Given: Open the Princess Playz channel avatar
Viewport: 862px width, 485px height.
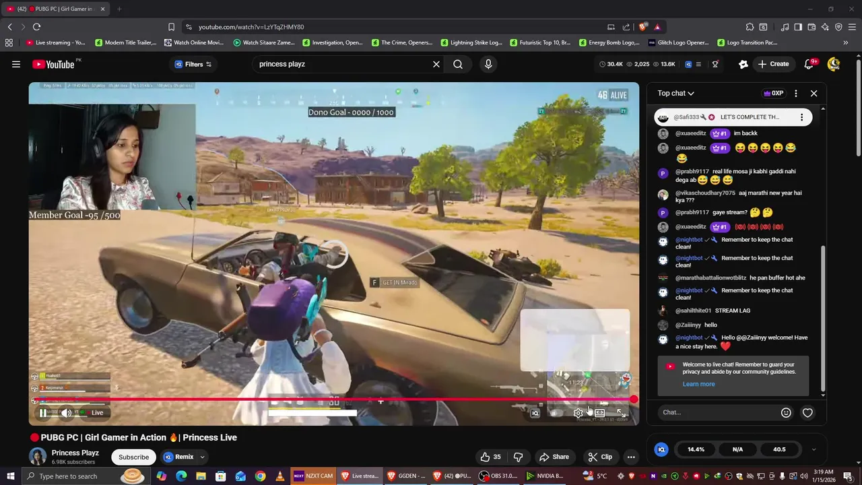Looking at the screenshot, I should point(38,457).
